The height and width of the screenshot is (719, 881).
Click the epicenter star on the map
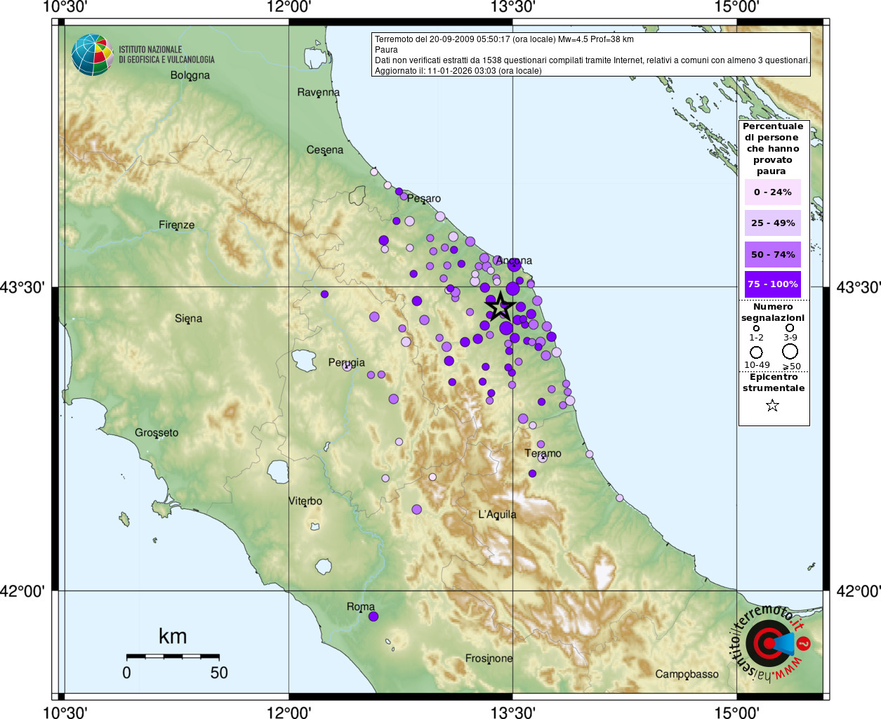click(x=500, y=306)
